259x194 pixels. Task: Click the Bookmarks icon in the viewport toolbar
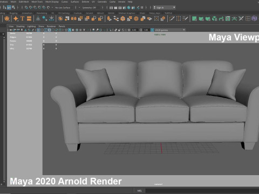(x=22, y=30)
